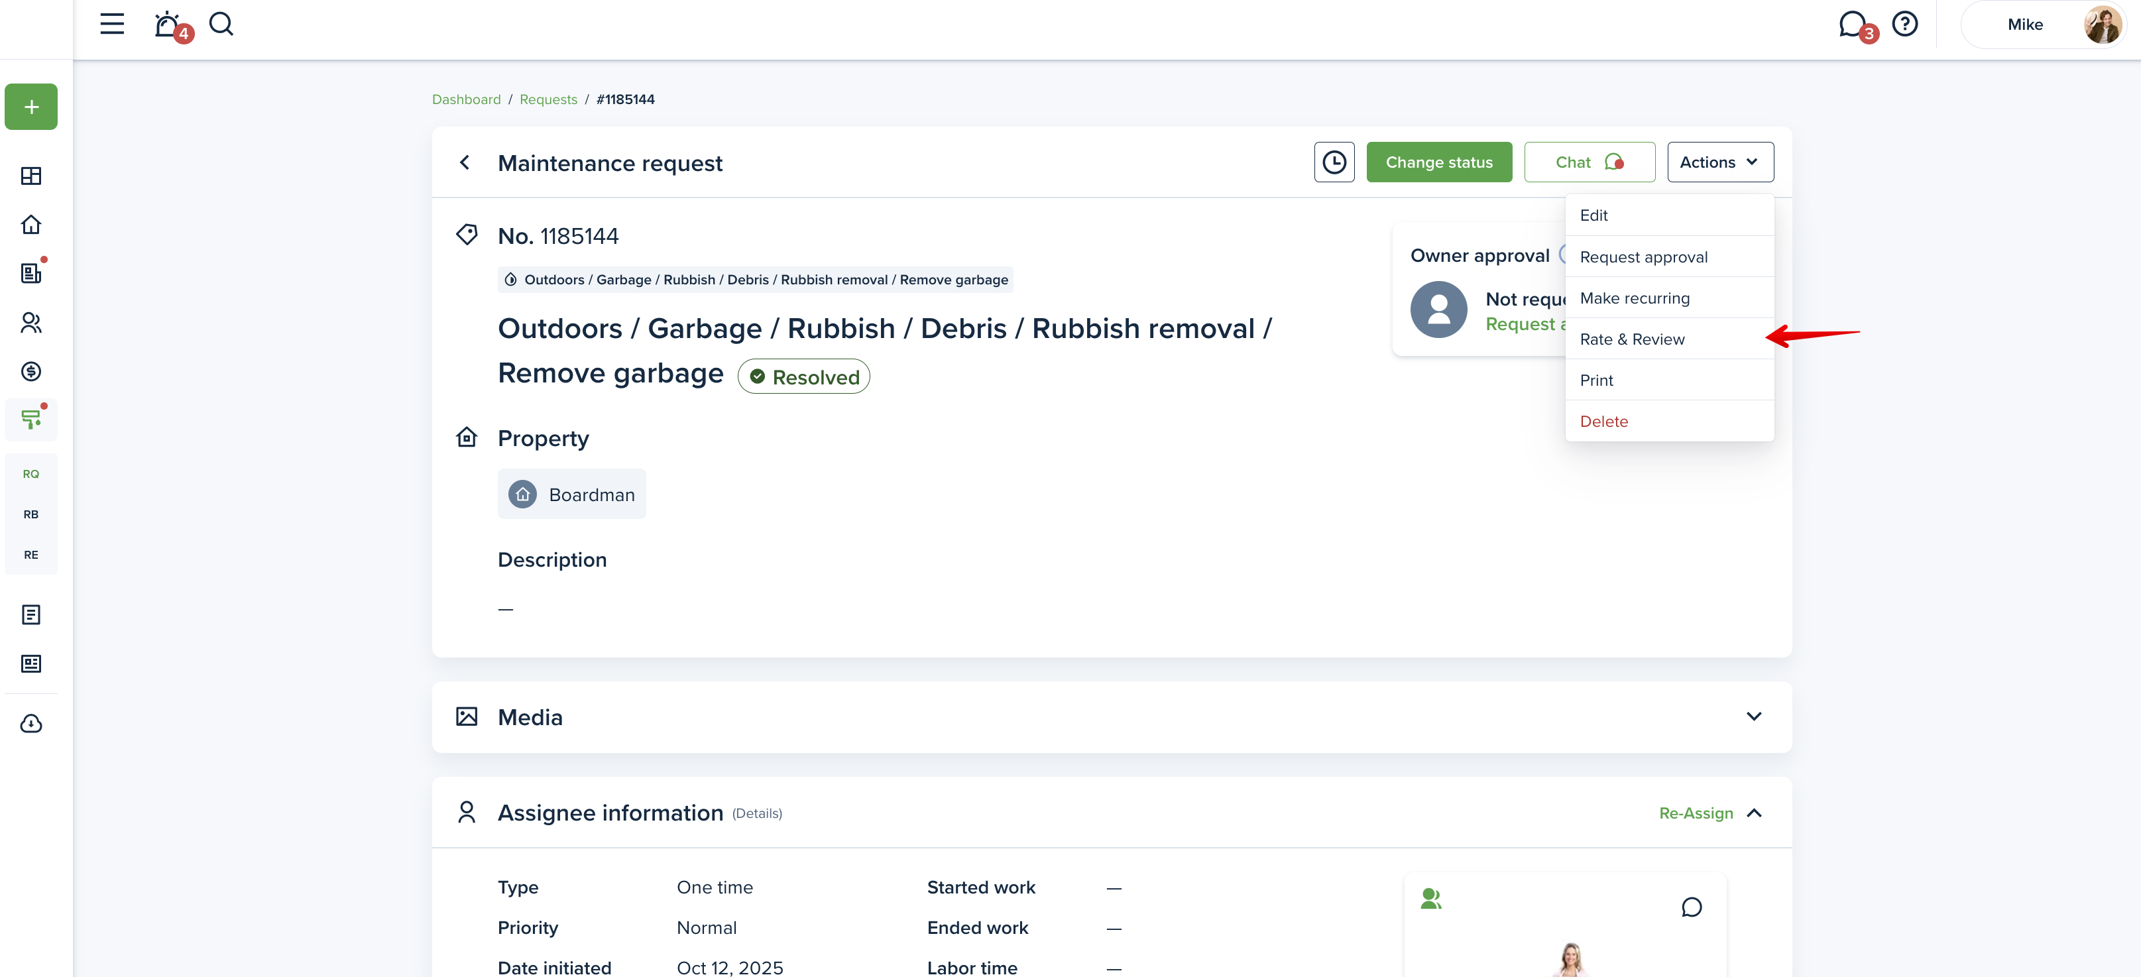Click back arrow beside Maintenance request
This screenshot has height=977, width=2141.
click(465, 163)
